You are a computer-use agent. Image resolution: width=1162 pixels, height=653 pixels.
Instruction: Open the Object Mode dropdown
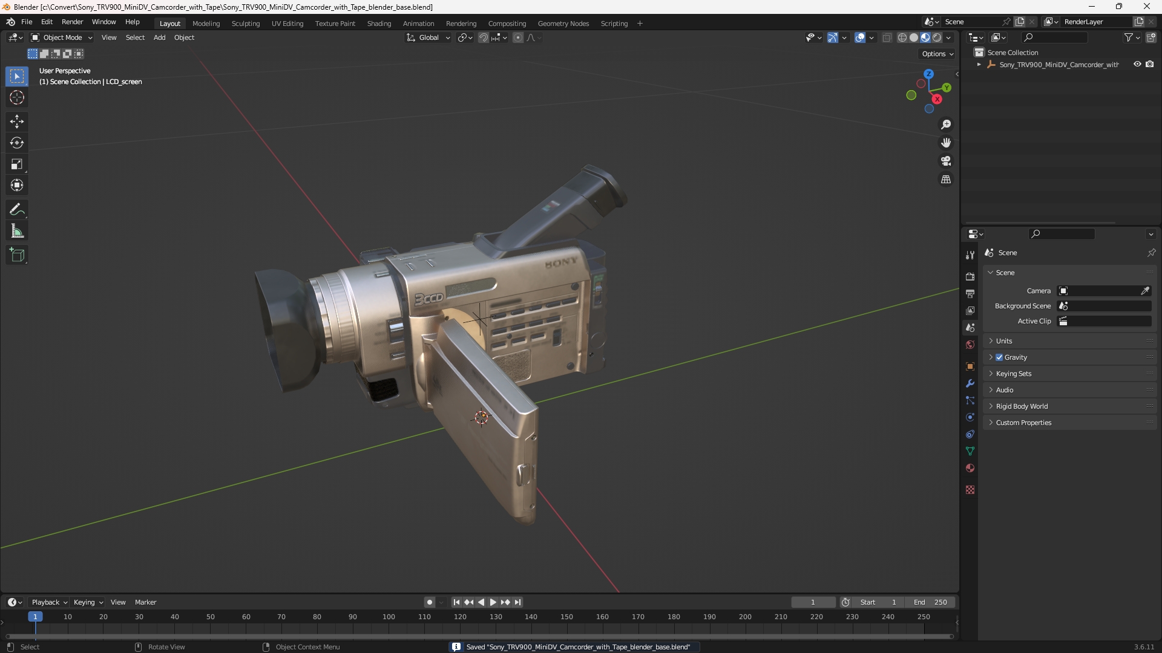click(62, 37)
